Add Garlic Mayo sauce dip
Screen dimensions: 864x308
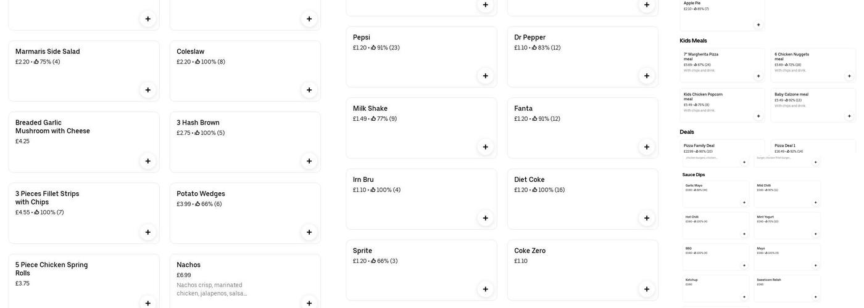[x=744, y=203]
